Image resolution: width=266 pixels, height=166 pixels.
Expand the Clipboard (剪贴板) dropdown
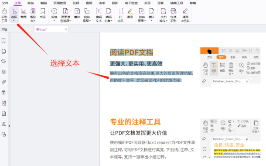click(34, 21)
